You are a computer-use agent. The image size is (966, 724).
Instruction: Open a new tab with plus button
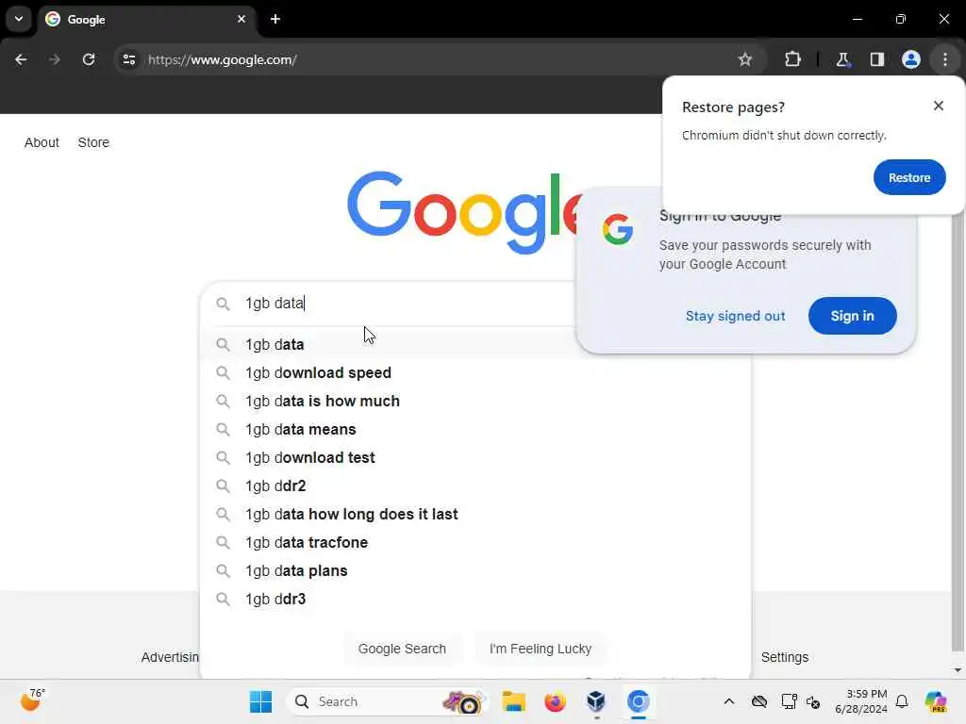point(275,19)
